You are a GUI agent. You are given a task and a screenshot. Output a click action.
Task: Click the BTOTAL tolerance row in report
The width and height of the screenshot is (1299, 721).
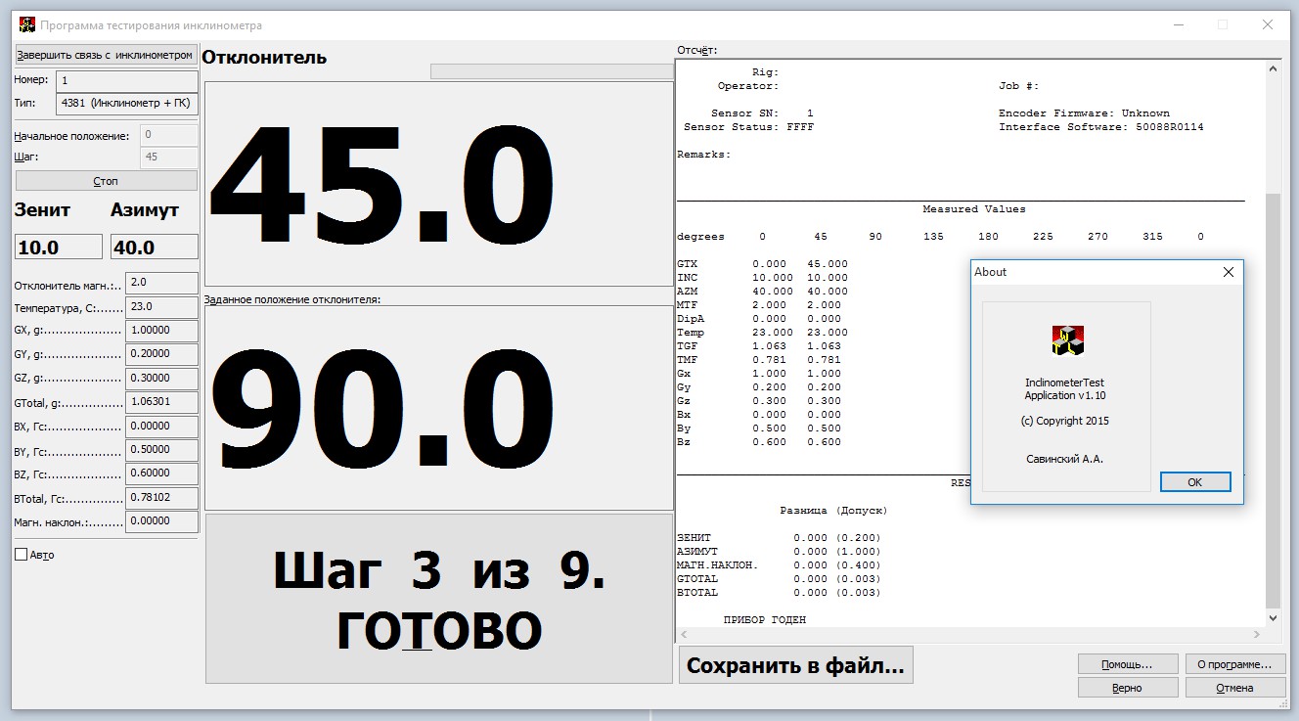point(779,593)
